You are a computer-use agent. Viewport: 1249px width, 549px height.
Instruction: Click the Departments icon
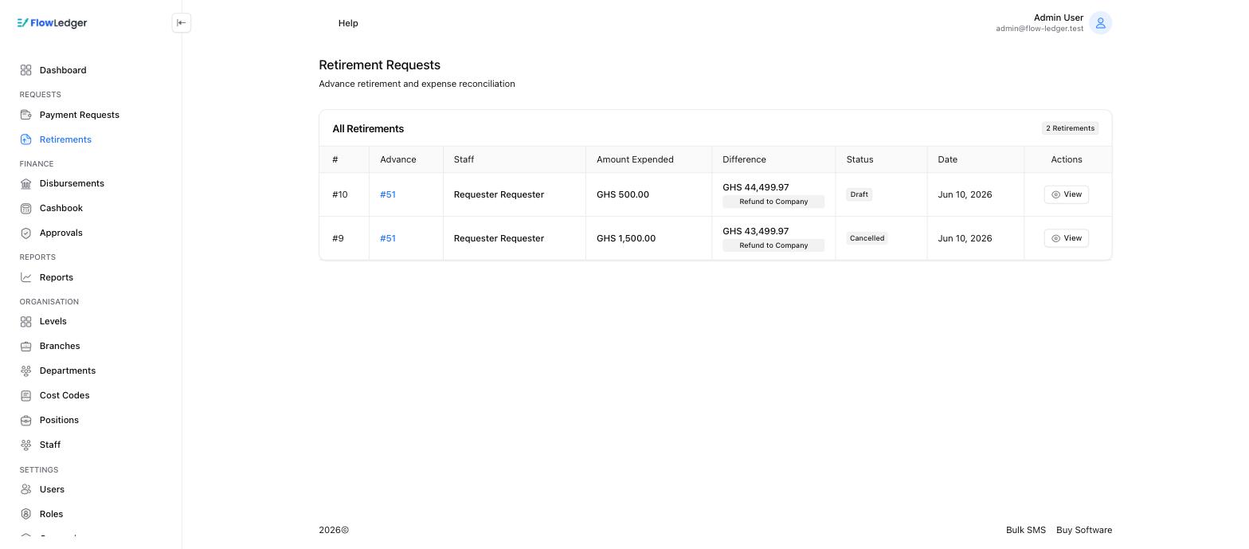(26, 371)
